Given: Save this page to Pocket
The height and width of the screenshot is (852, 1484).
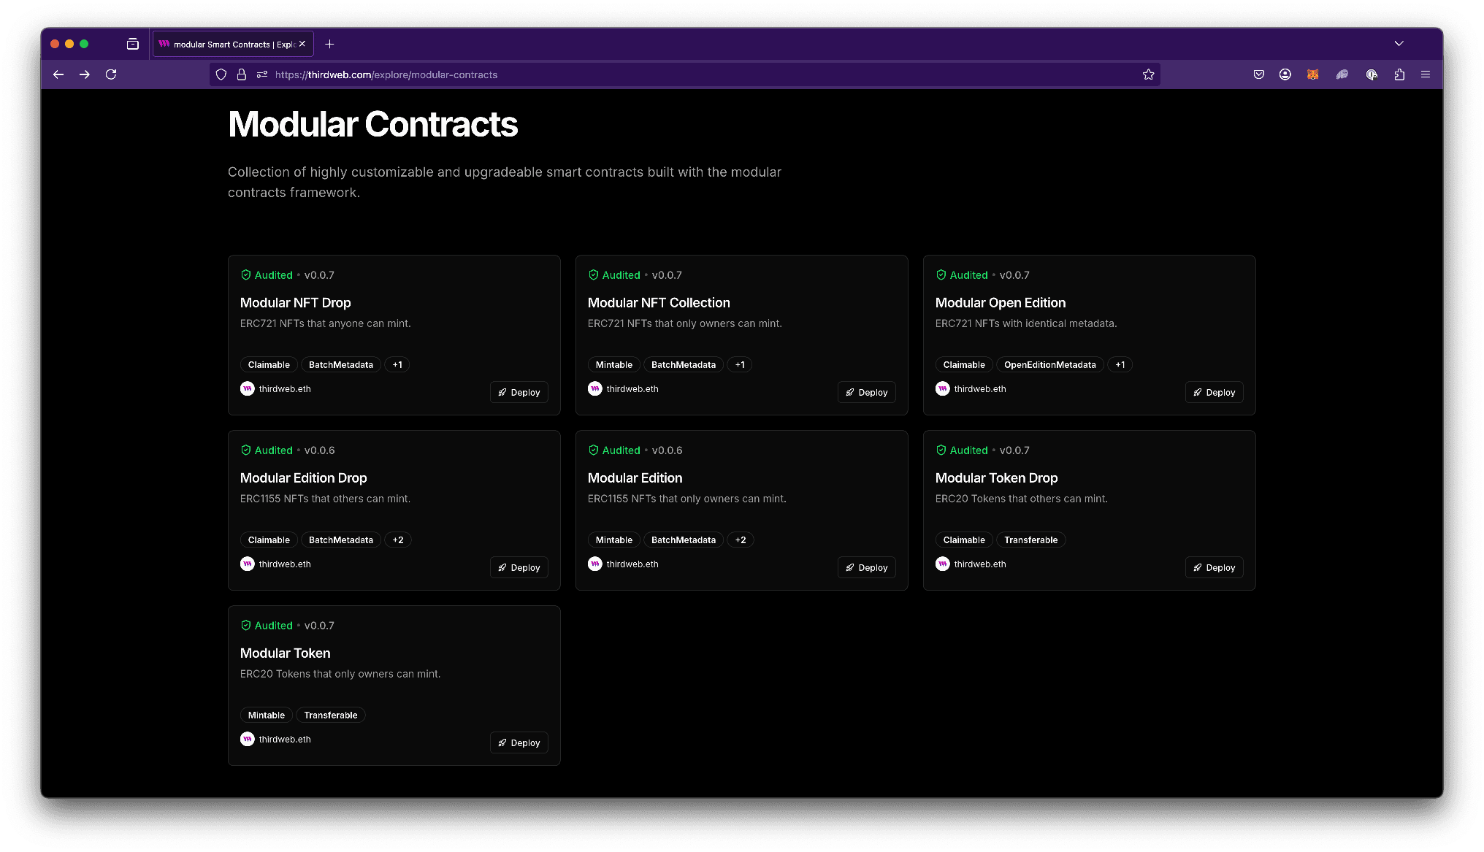Looking at the screenshot, I should coord(1258,74).
